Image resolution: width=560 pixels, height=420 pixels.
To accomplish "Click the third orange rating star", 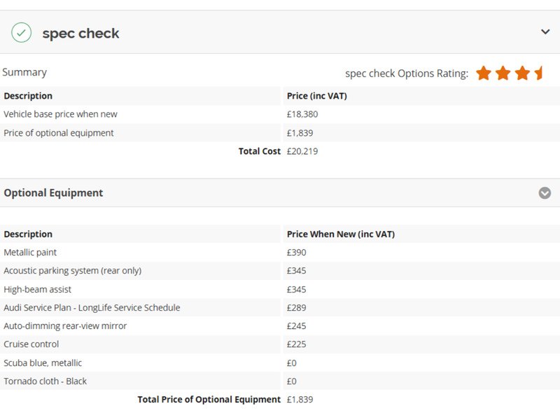I will (x=522, y=73).
